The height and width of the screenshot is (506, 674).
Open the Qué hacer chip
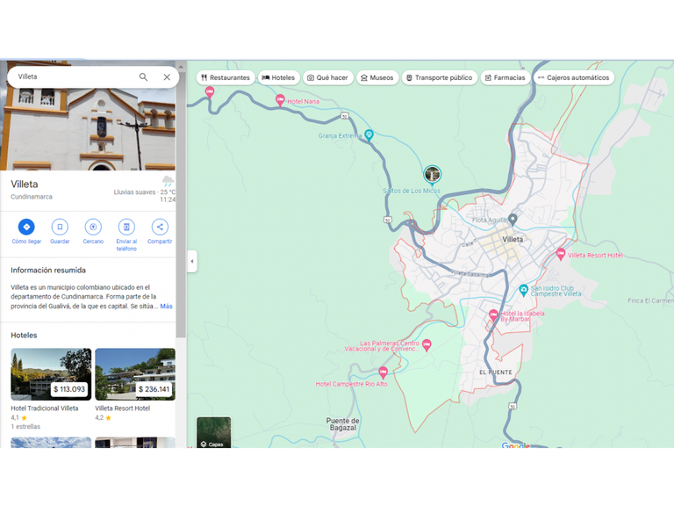coord(328,78)
